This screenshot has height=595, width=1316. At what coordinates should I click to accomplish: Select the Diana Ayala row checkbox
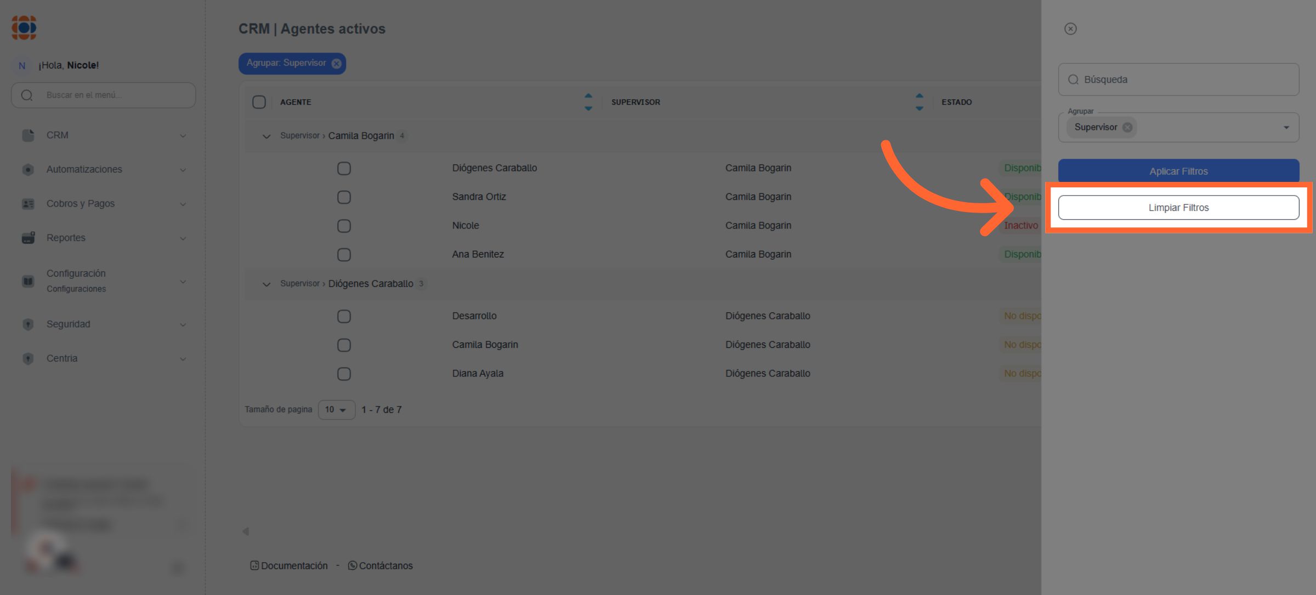click(x=344, y=374)
